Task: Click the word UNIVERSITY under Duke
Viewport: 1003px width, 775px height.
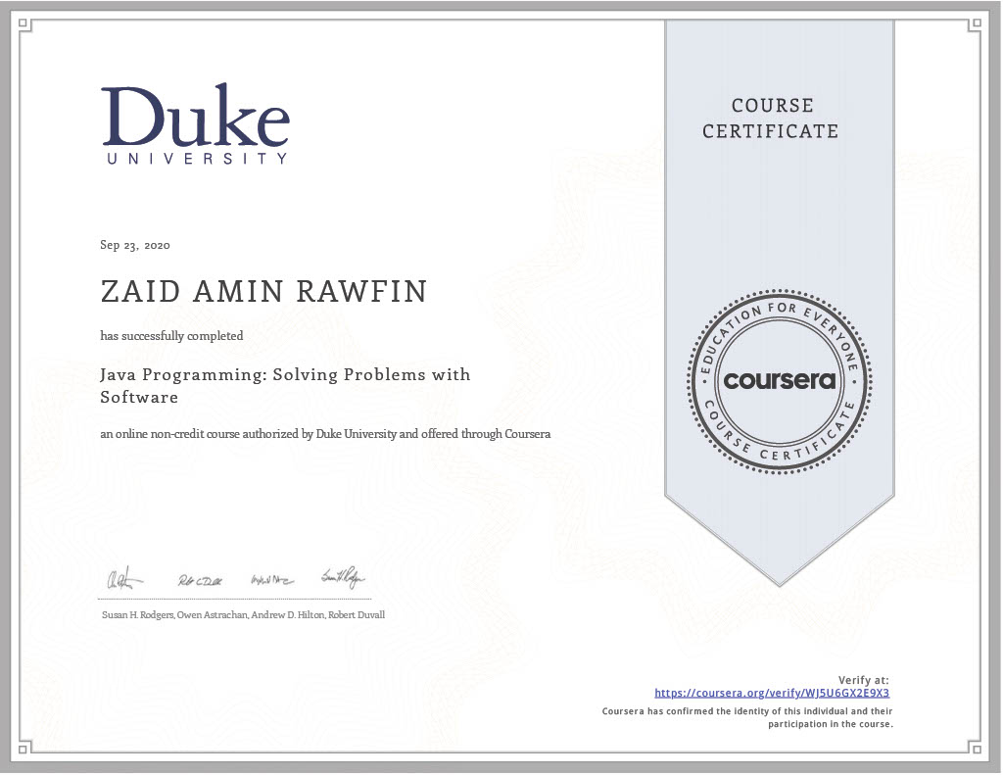Action: pos(196,158)
